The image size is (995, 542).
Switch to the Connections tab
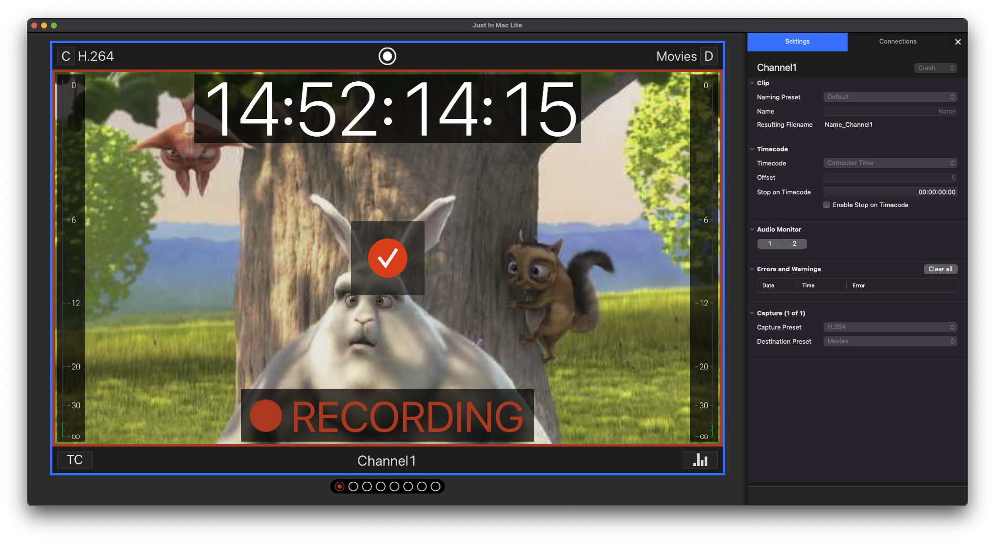[898, 42]
